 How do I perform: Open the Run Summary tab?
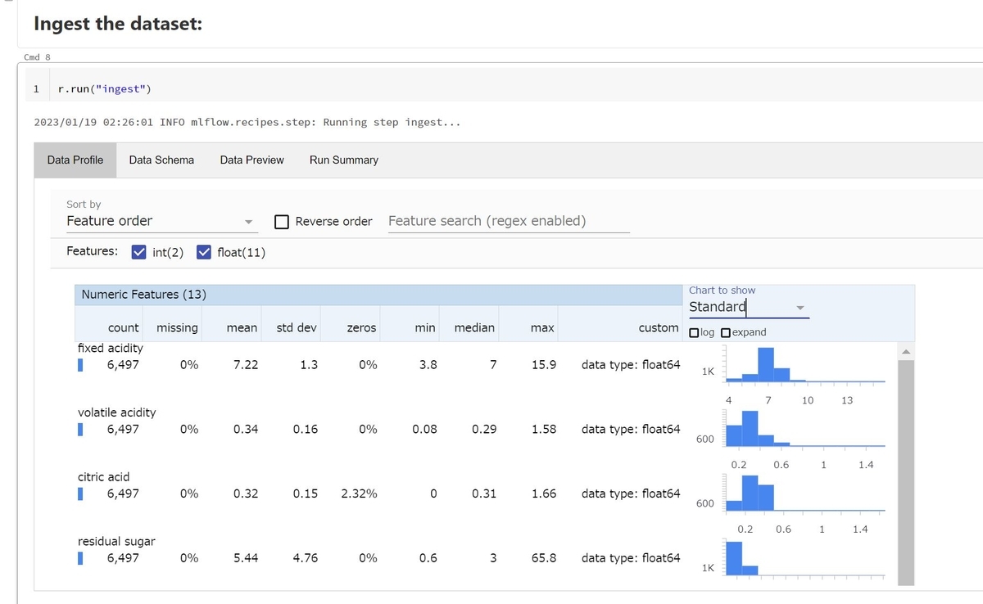pyautogui.click(x=344, y=160)
